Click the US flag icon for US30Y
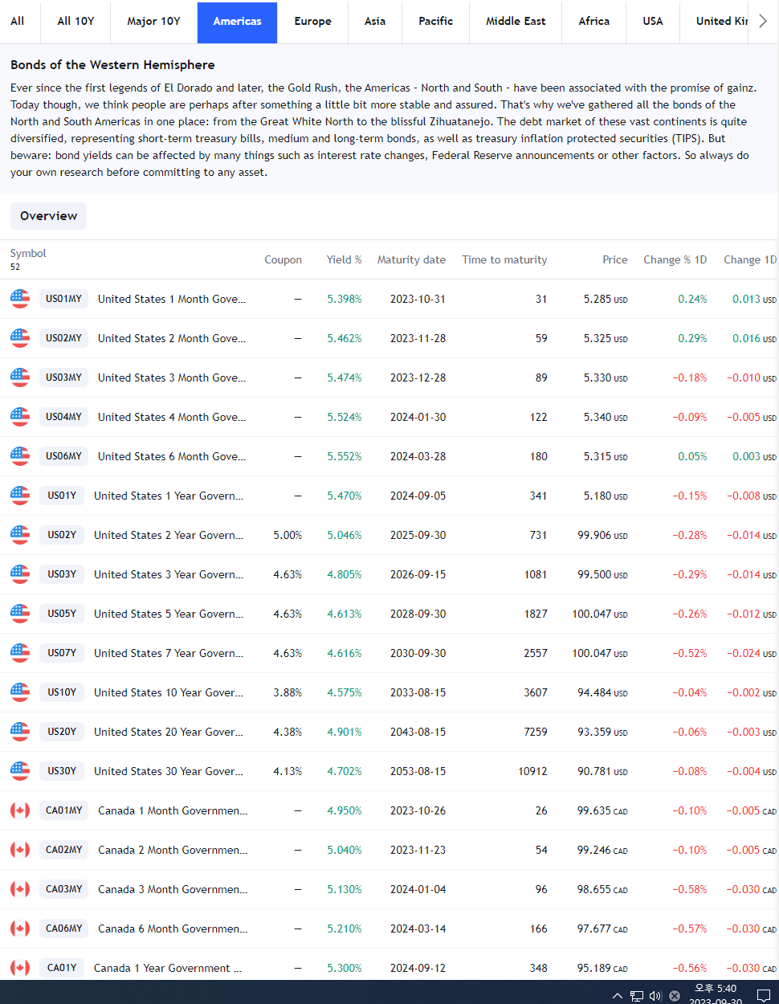Image resolution: width=779 pixels, height=1004 pixels. pos(20,771)
